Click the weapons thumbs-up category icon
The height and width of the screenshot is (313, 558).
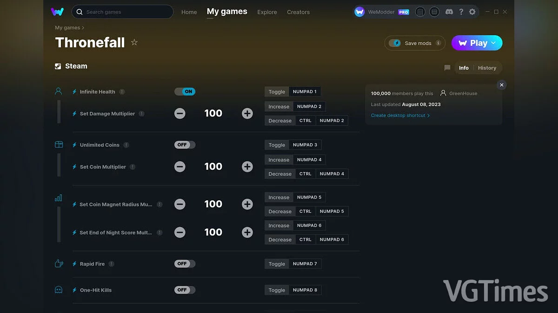coord(59,263)
